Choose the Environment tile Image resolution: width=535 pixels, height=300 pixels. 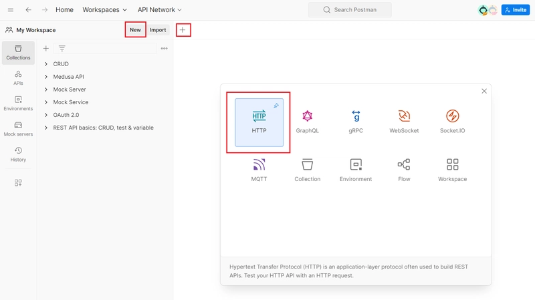point(356,170)
